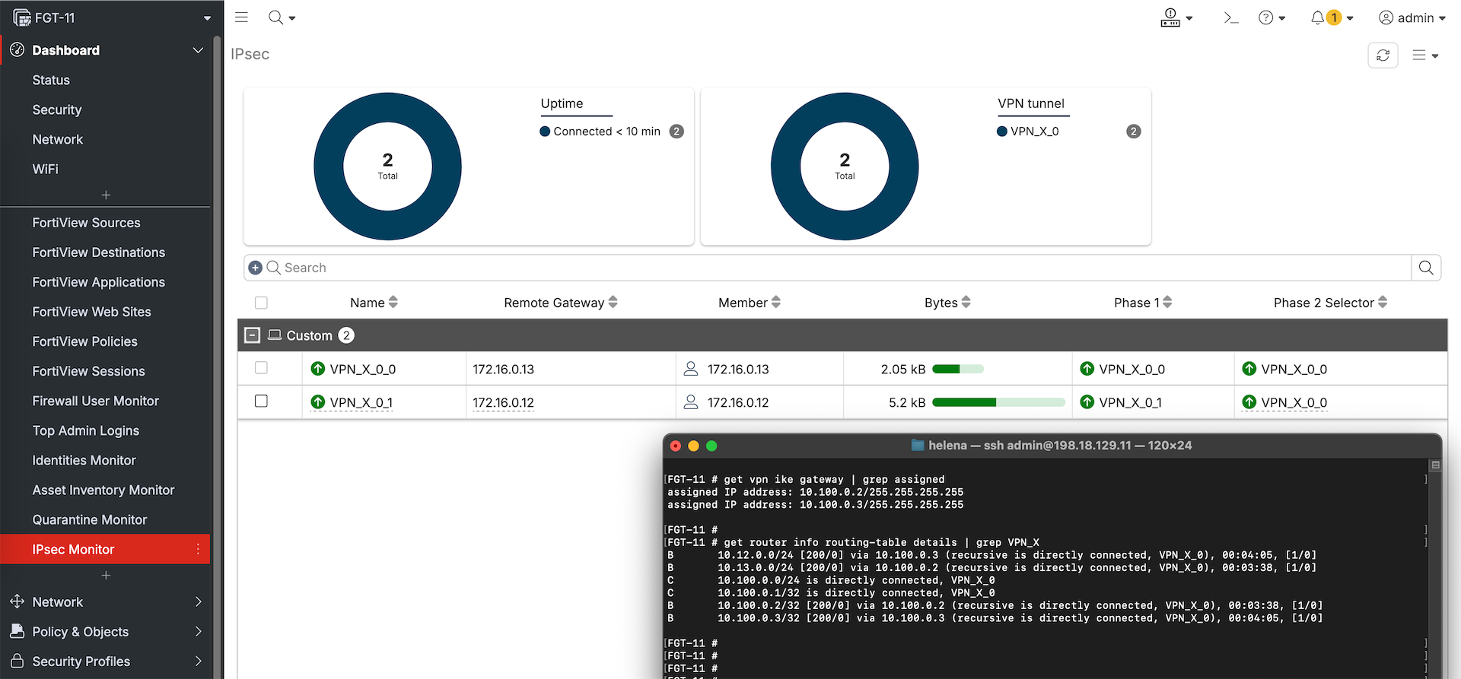Click the help question mark icon
The height and width of the screenshot is (679, 1461).
point(1265,17)
